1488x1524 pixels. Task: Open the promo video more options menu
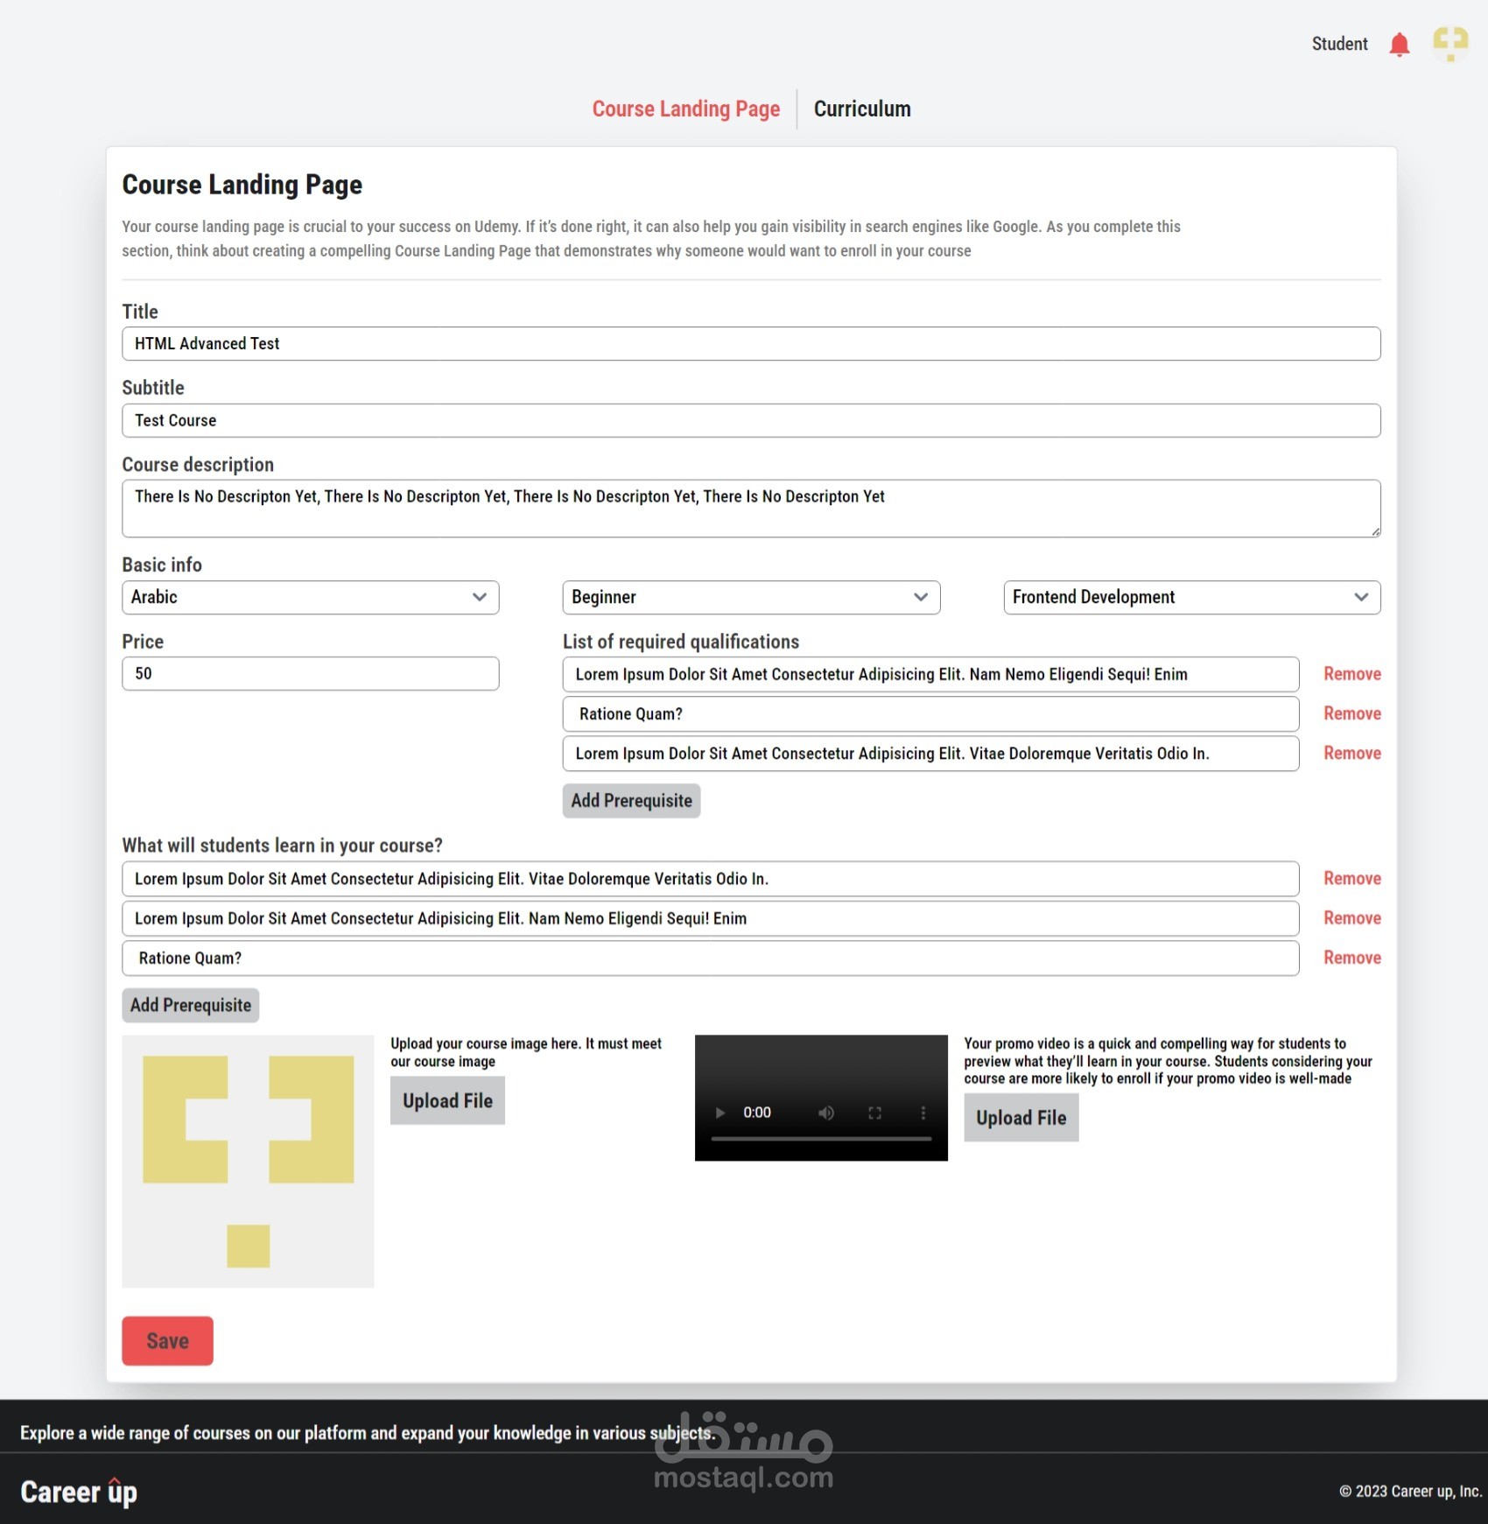click(x=923, y=1113)
